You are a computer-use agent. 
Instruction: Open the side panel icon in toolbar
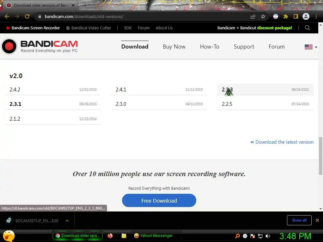pyautogui.click(x=296, y=16)
